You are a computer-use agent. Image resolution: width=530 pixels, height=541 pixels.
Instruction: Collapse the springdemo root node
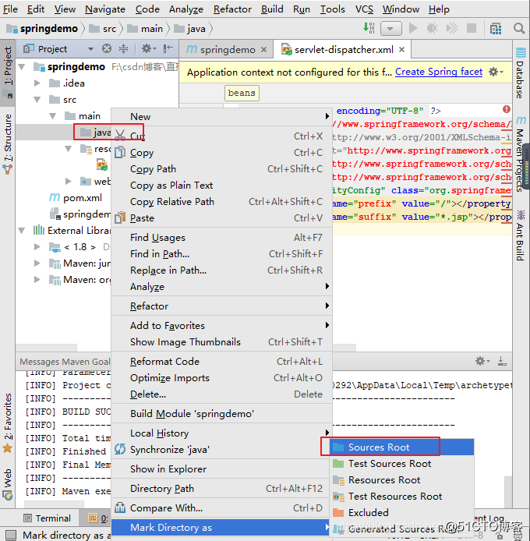22,66
